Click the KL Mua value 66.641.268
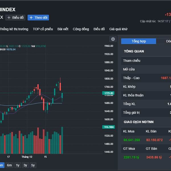The image size is (171, 171). click(132, 140)
